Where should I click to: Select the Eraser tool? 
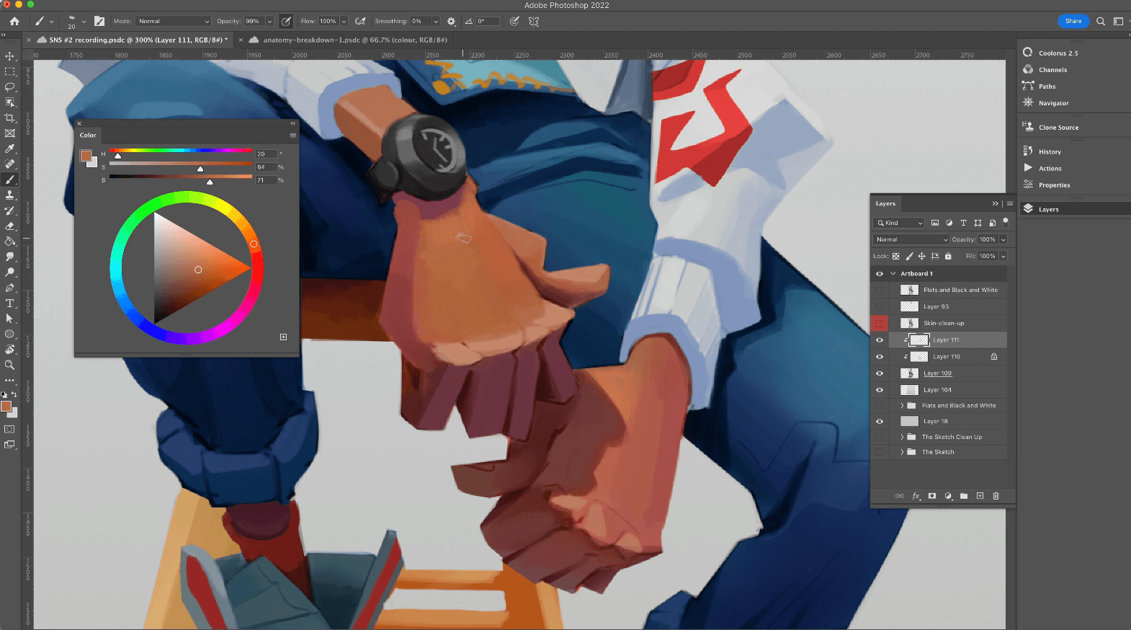point(10,226)
